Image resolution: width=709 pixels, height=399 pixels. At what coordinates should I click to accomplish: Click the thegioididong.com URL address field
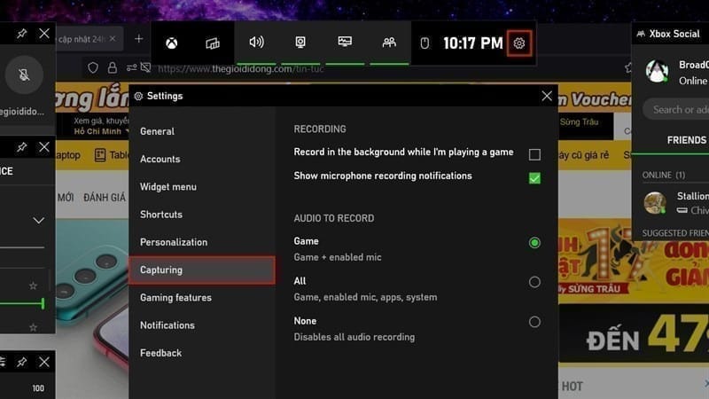[x=240, y=69]
